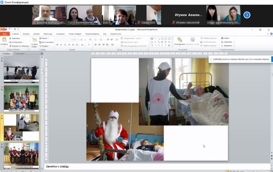Switch to the Animation (Анимация) tab
This screenshot has height=172, width=273.
(60, 34)
